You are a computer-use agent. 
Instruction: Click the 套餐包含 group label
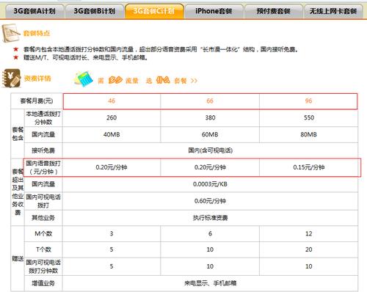coord(18,134)
